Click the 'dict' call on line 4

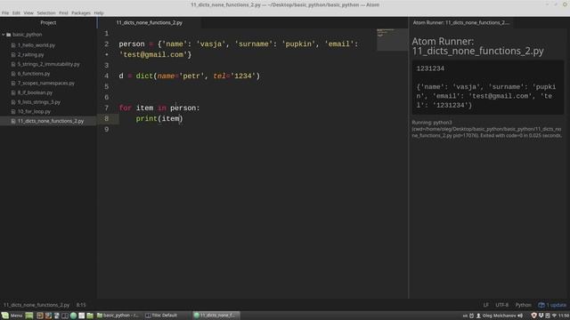(144, 76)
